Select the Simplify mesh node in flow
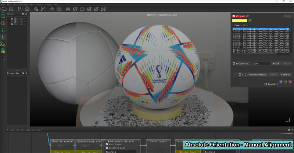294x153 pixels. 62,141
